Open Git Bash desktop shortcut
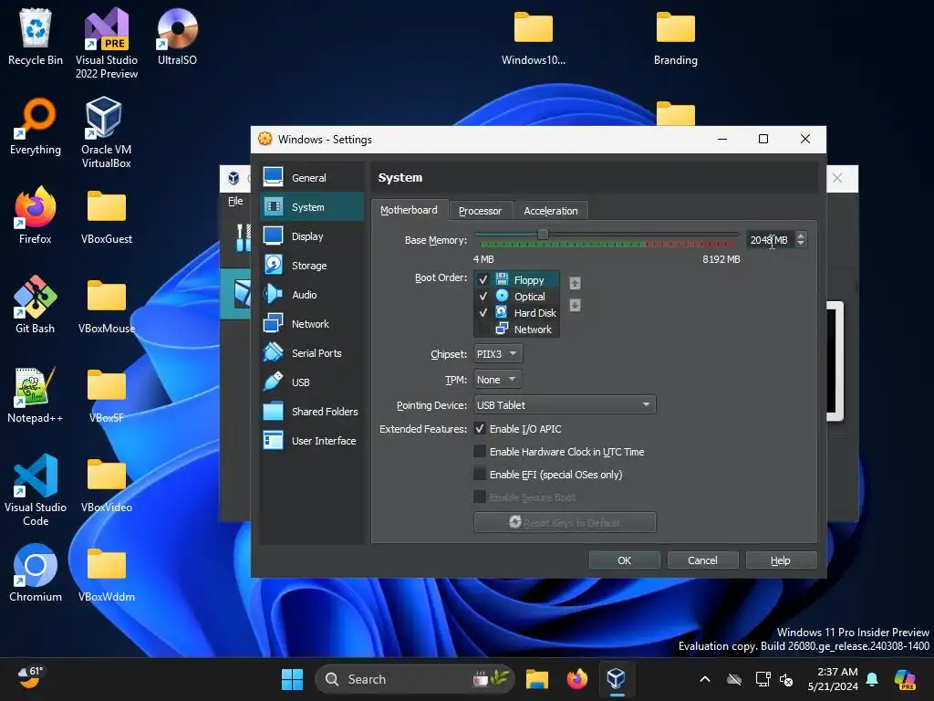 tap(36, 305)
